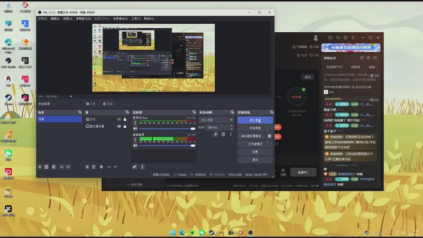Open OBS 设置 button in controls panel
423x238 pixels.
coord(255,152)
